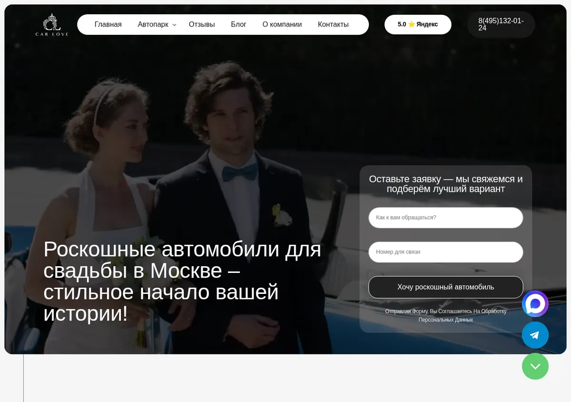The width and height of the screenshot is (571, 402).
Task: Click the hero headline about luxury wedding cars
Action: tap(182, 281)
